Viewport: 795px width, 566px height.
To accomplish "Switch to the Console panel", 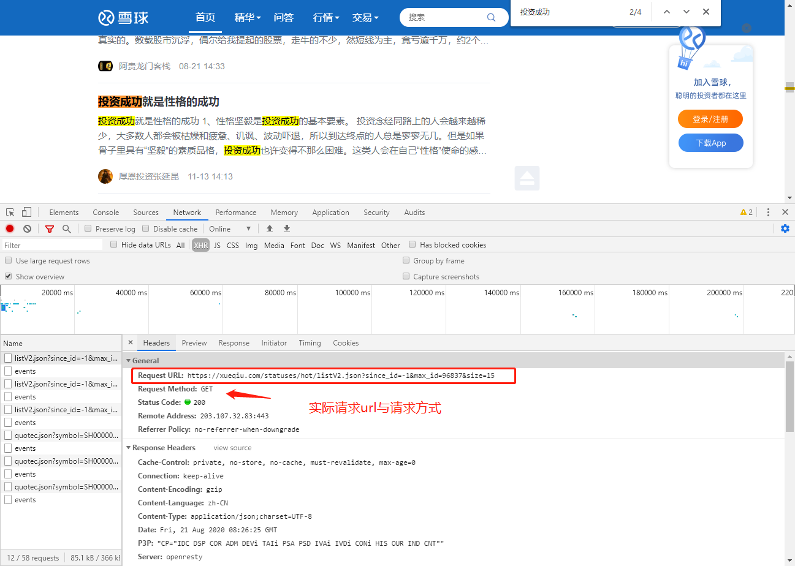I will pos(105,212).
